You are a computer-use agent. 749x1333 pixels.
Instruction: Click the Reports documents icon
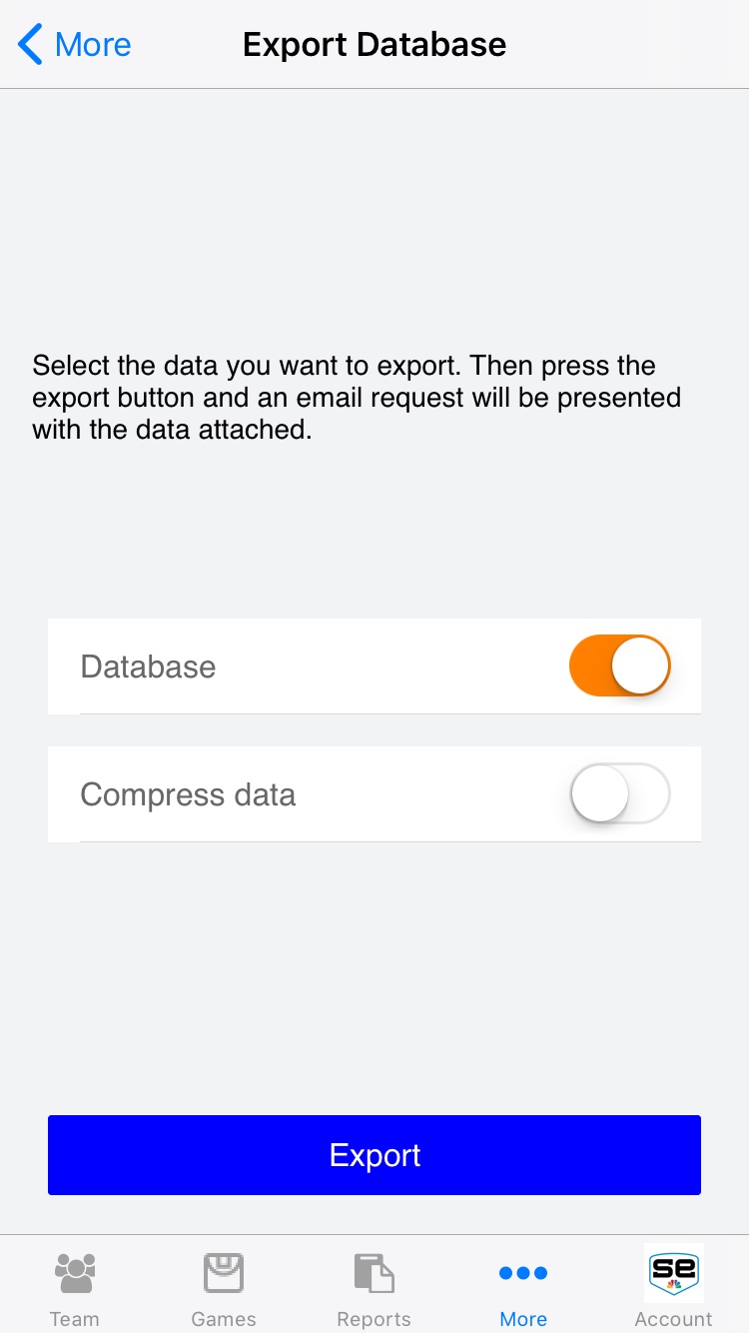[374, 1273]
